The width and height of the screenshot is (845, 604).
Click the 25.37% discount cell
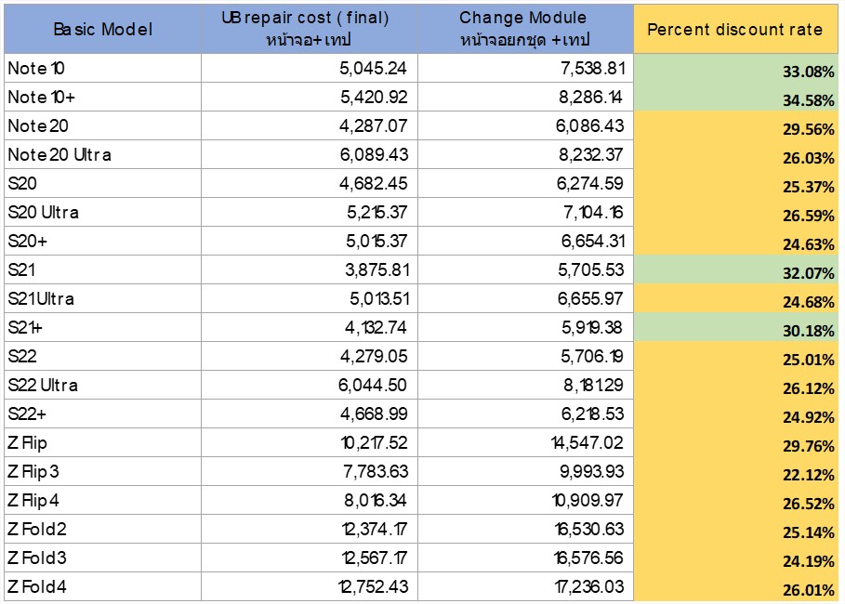[x=735, y=183]
